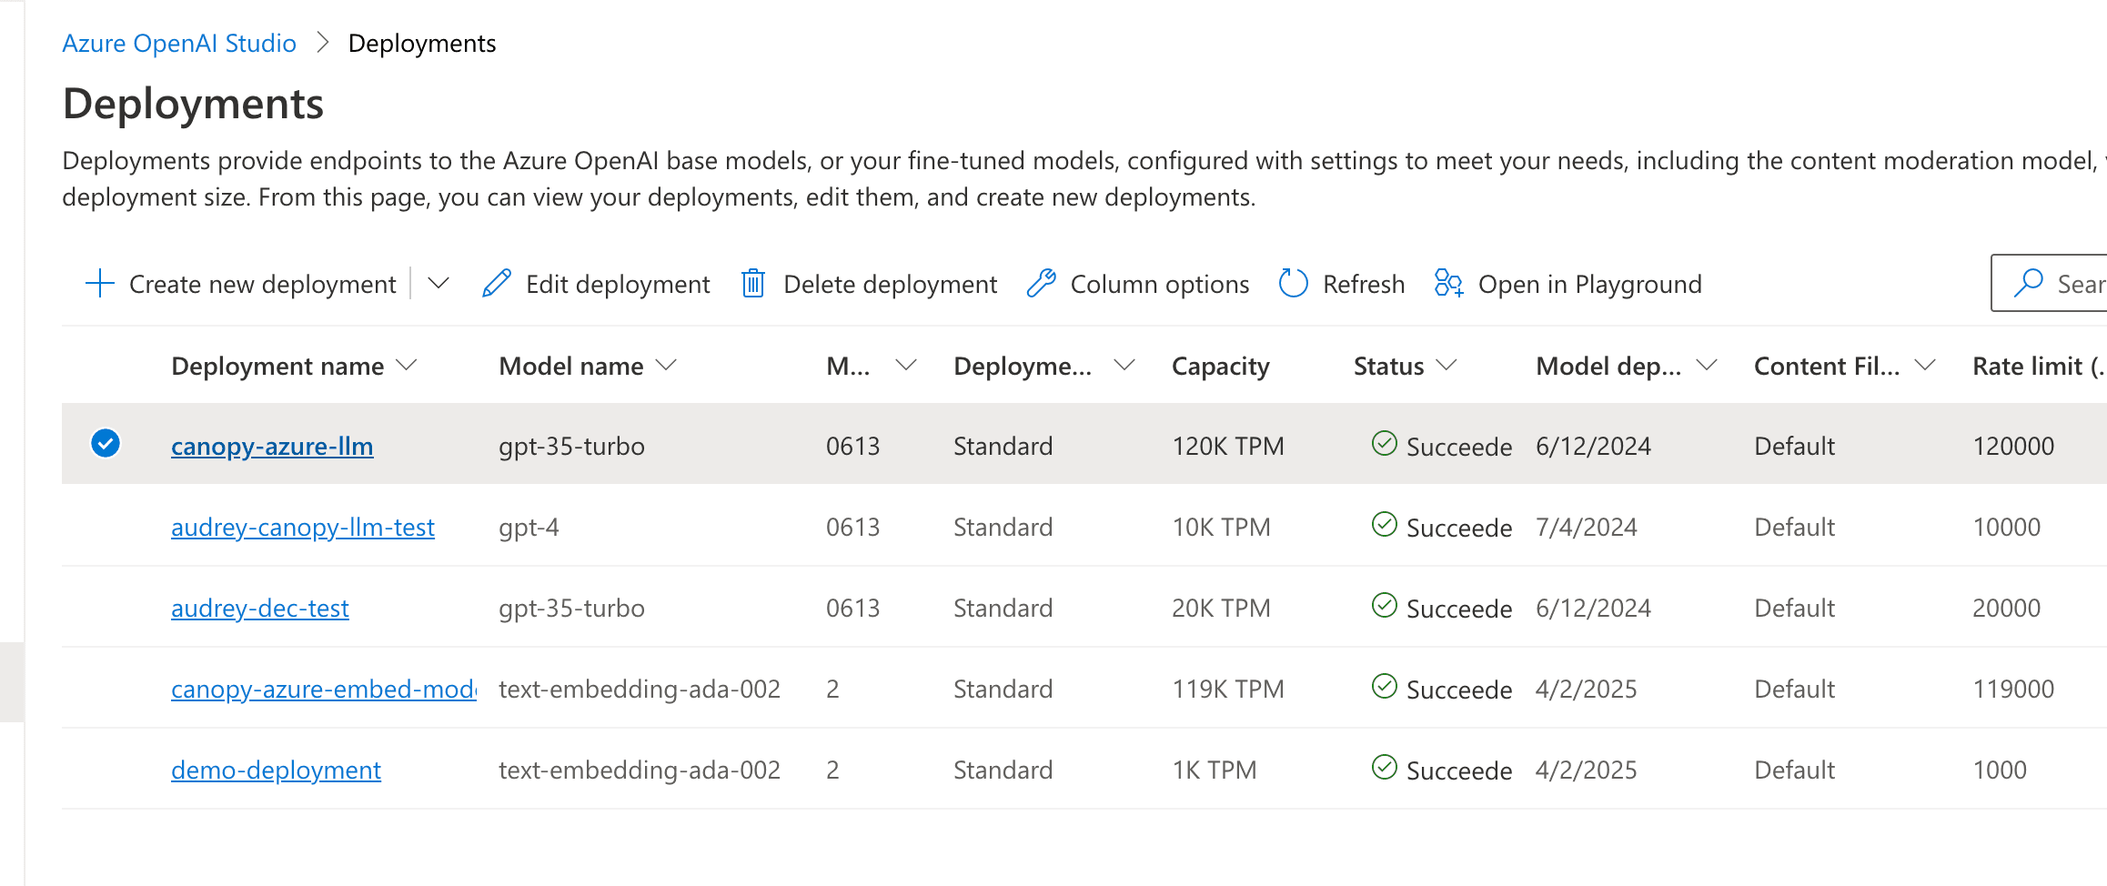The height and width of the screenshot is (886, 2107).
Task: Click the Capacity column header
Action: [x=1220, y=367]
